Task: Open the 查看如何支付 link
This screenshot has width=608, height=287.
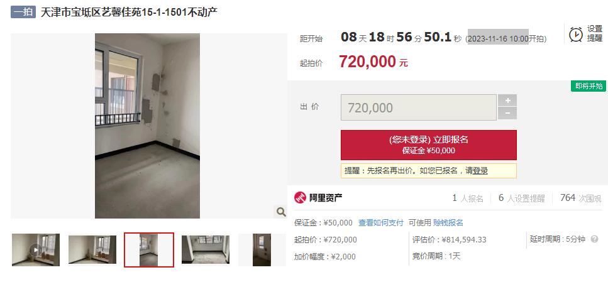Action: point(381,223)
